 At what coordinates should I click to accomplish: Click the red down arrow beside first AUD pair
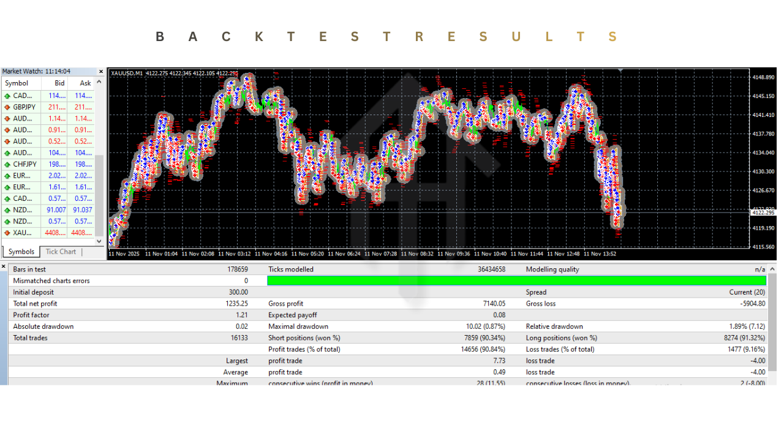[x=7, y=118]
